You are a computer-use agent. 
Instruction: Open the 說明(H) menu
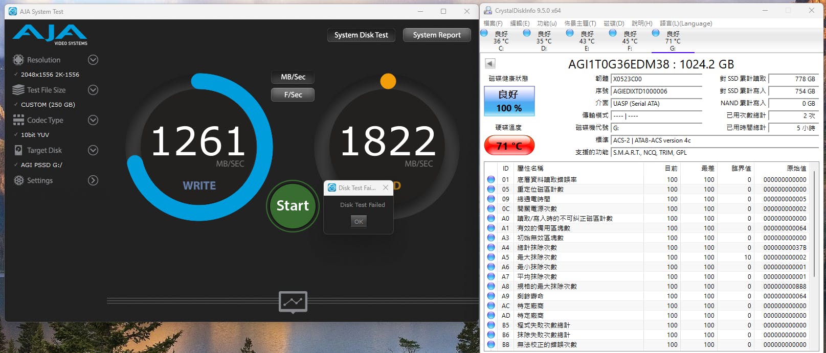pyautogui.click(x=642, y=23)
